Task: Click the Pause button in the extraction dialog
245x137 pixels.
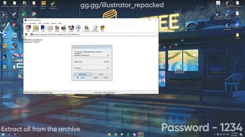Action: coord(101,74)
